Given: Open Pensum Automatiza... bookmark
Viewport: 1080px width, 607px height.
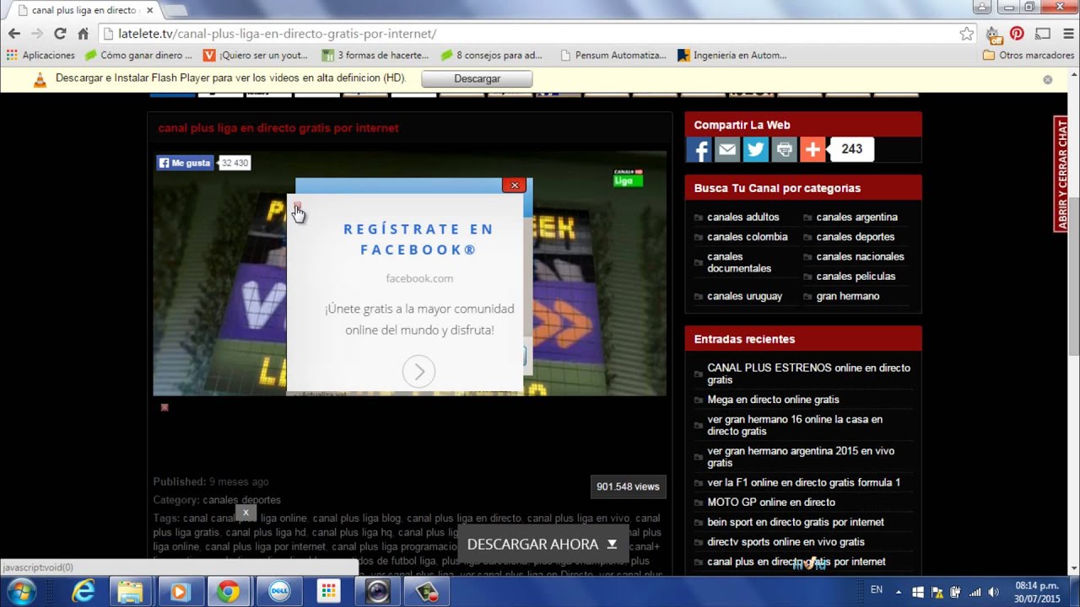Looking at the screenshot, I should coord(613,56).
